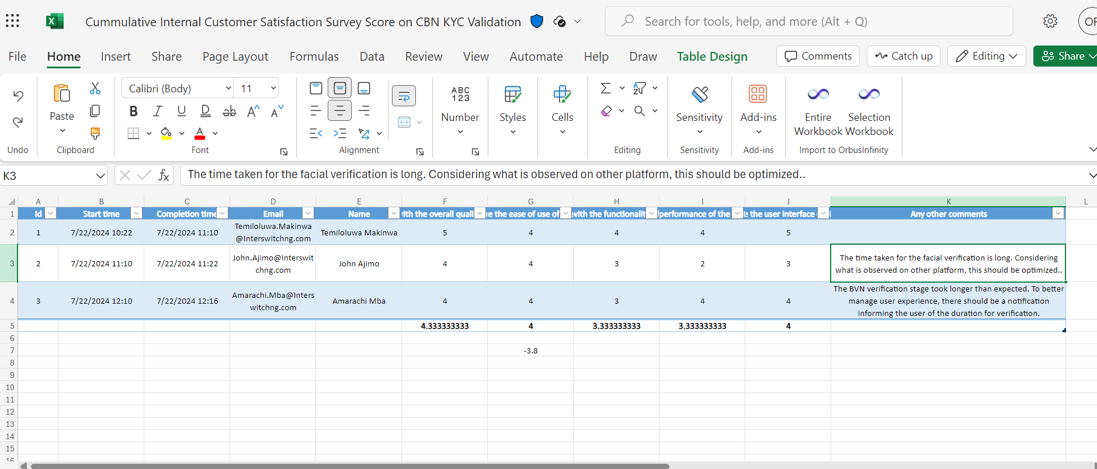The image size is (1097, 469).
Task: Open the Editing mode dropdown
Action: 987,56
